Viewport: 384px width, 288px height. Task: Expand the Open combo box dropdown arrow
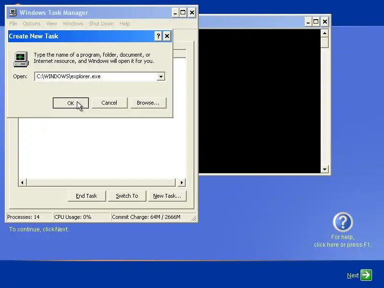pyautogui.click(x=161, y=76)
